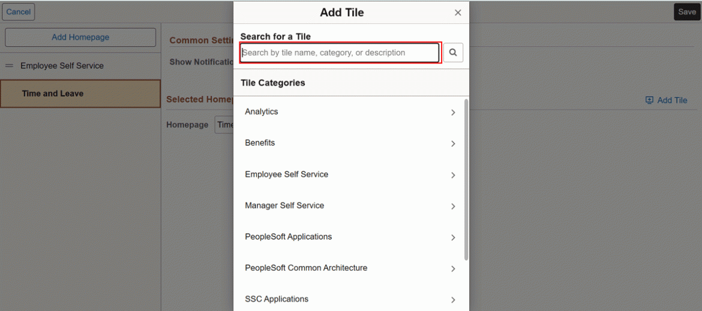
Task: Open Employee Self Service tile category chevron
Action: pyautogui.click(x=453, y=176)
